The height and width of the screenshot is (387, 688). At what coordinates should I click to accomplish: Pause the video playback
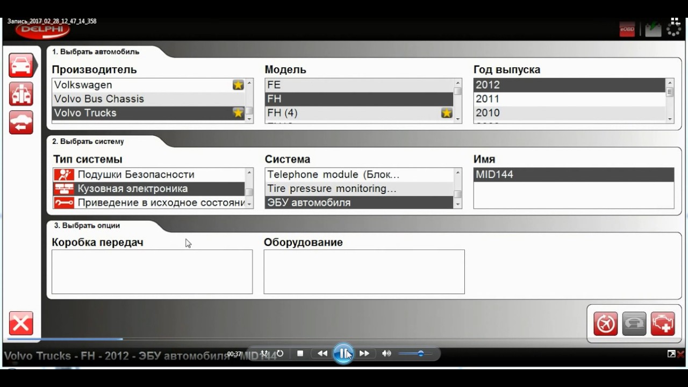(x=343, y=354)
